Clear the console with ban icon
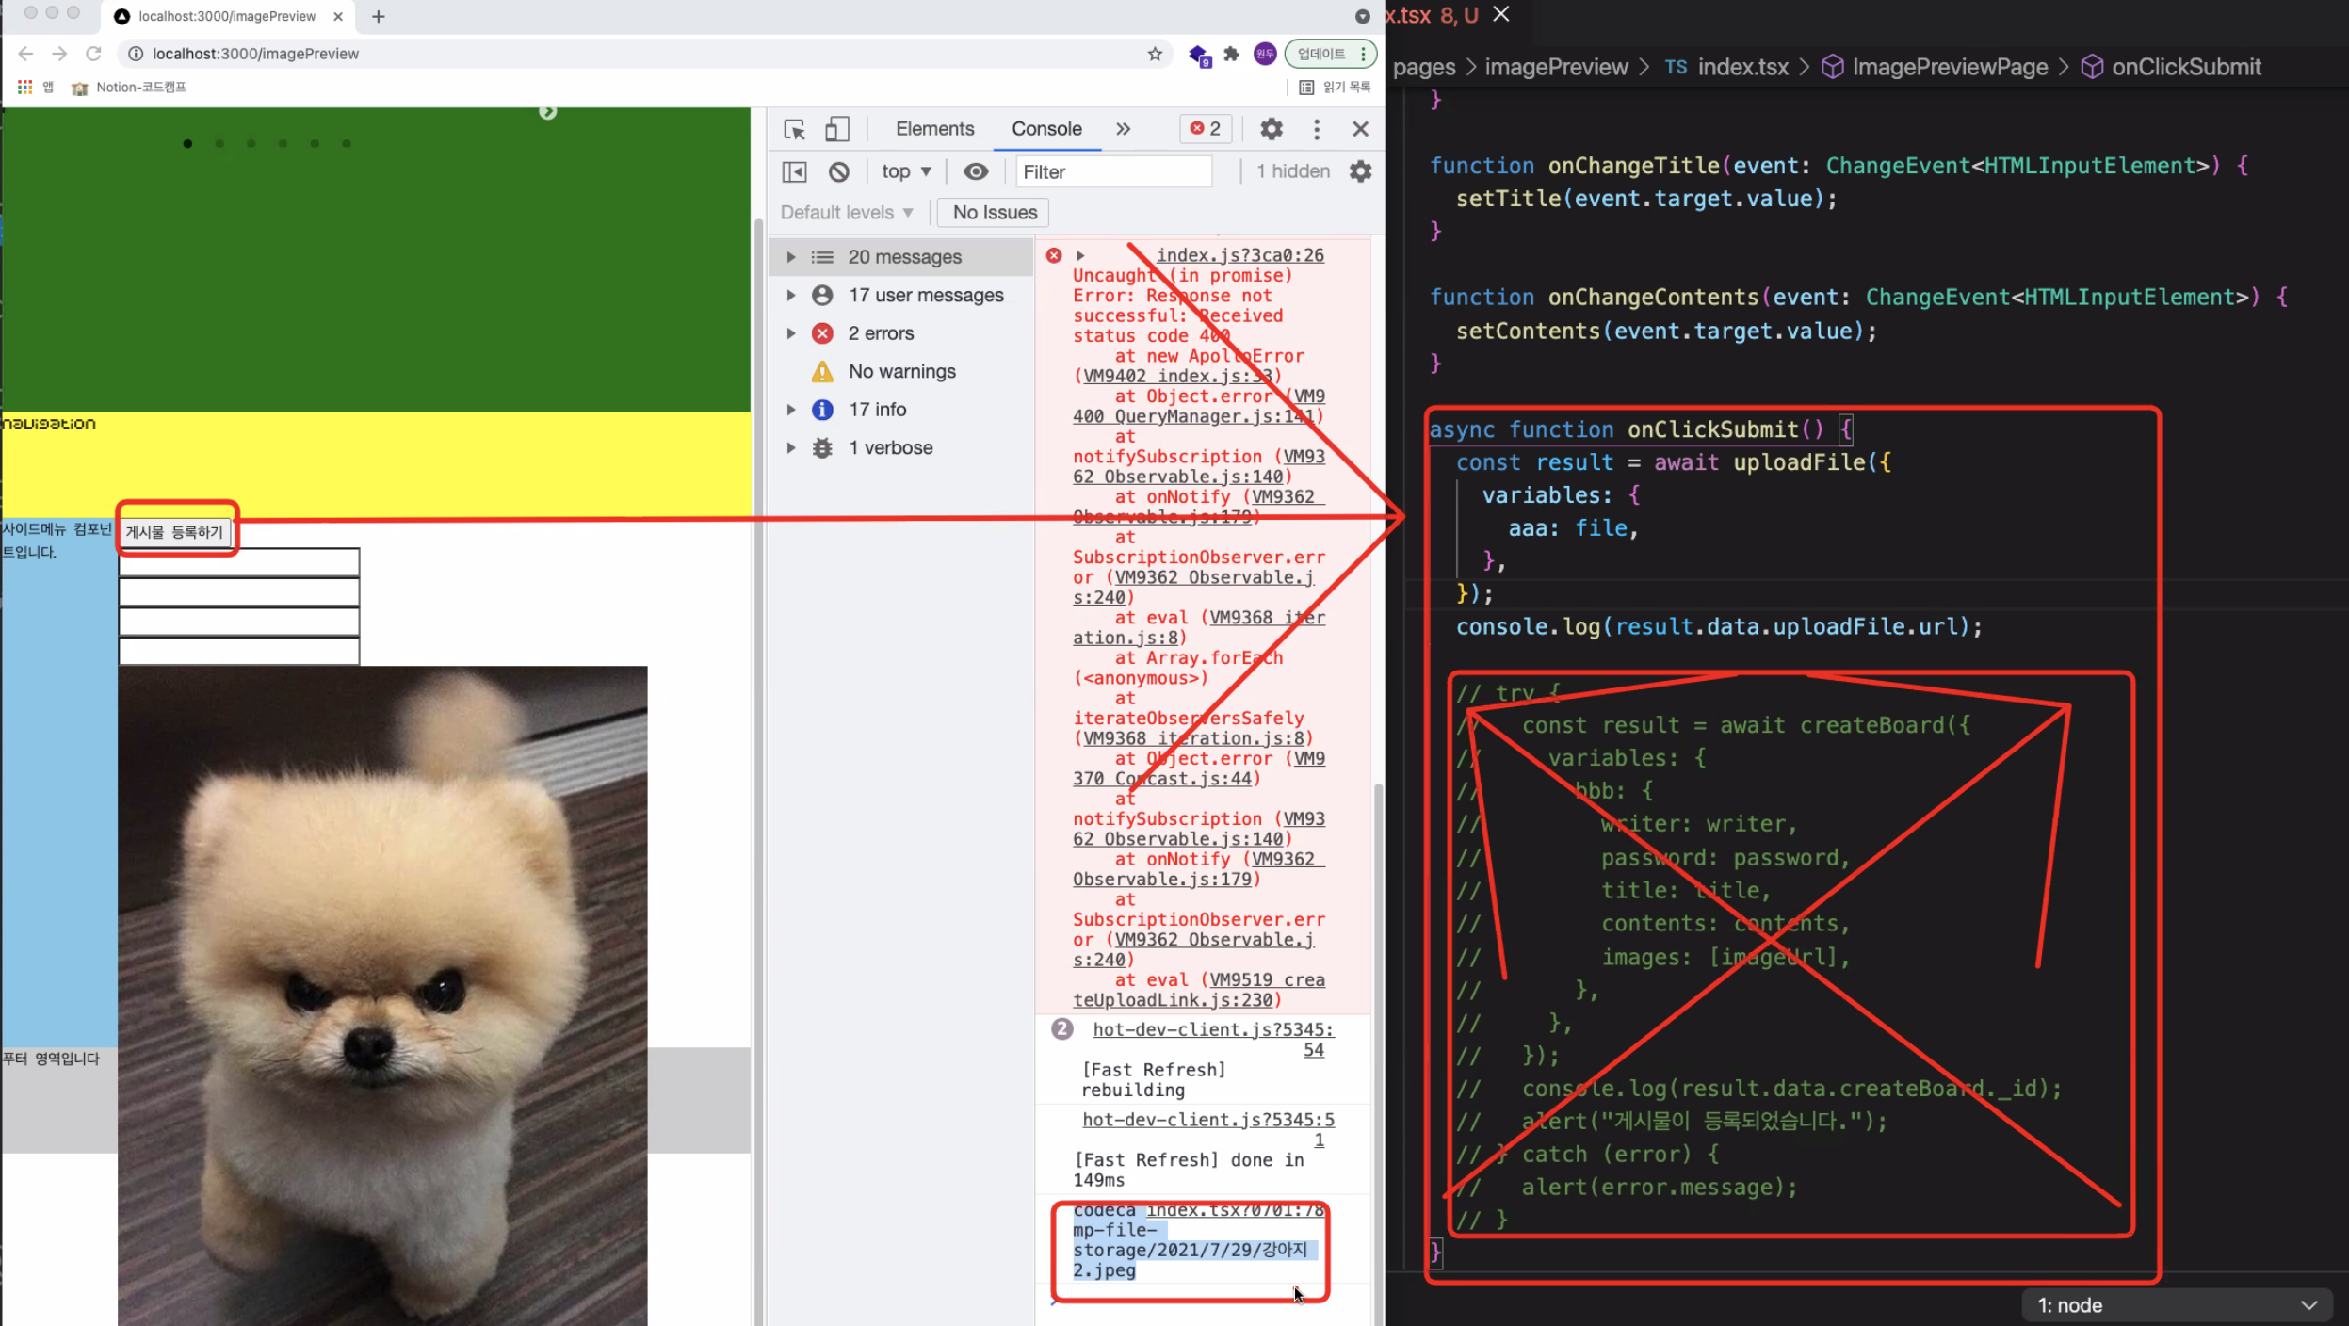The height and width of the screenshot is (1326, 2349). (838, 171)
